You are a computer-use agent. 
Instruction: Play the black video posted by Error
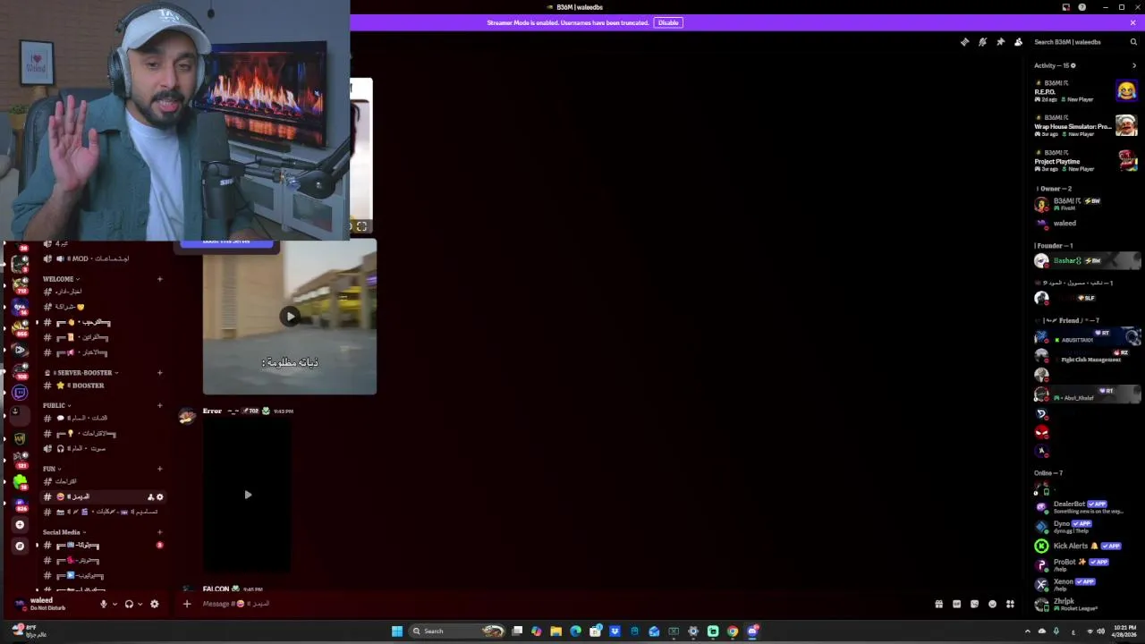pos(248,495)
